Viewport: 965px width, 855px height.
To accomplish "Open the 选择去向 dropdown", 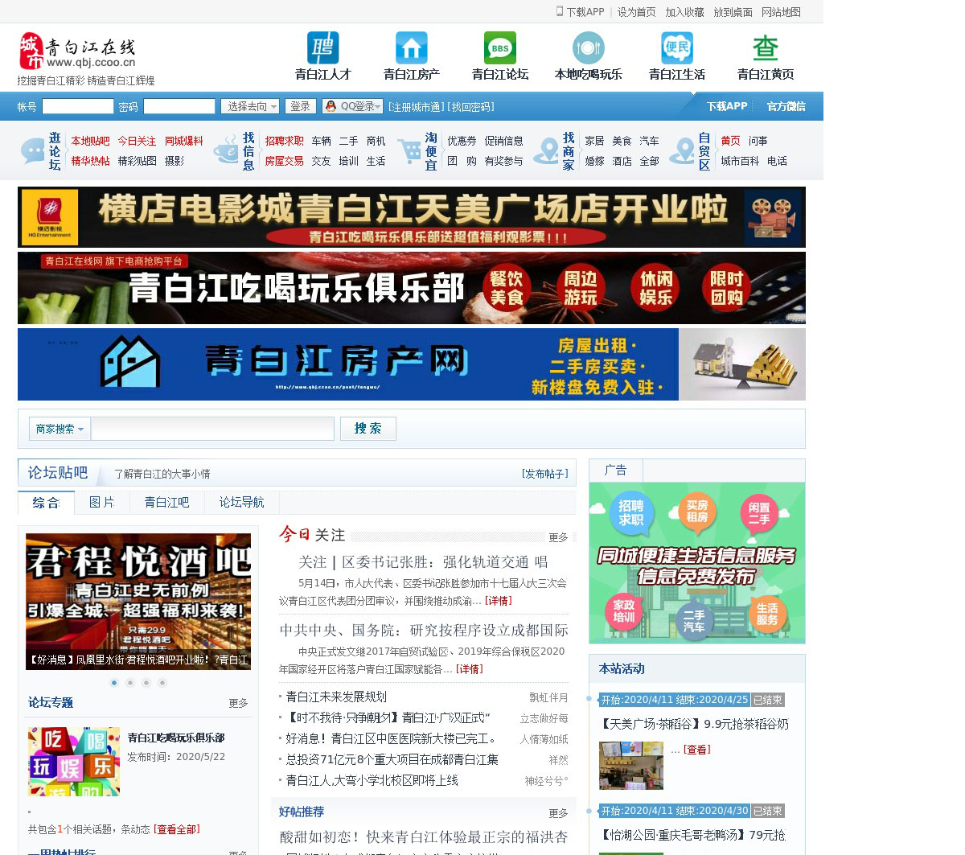I will click(x=251, y=106).
